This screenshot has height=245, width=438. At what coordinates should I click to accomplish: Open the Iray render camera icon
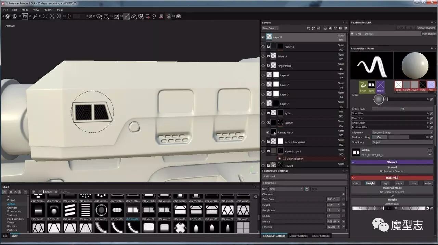[178, 16]
